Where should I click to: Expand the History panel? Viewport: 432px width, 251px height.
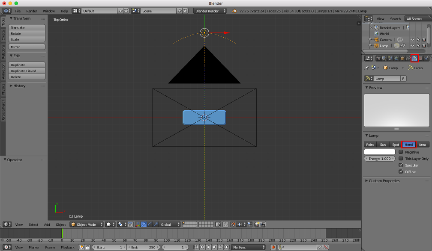pyautogui.click(x=11, y=86)
